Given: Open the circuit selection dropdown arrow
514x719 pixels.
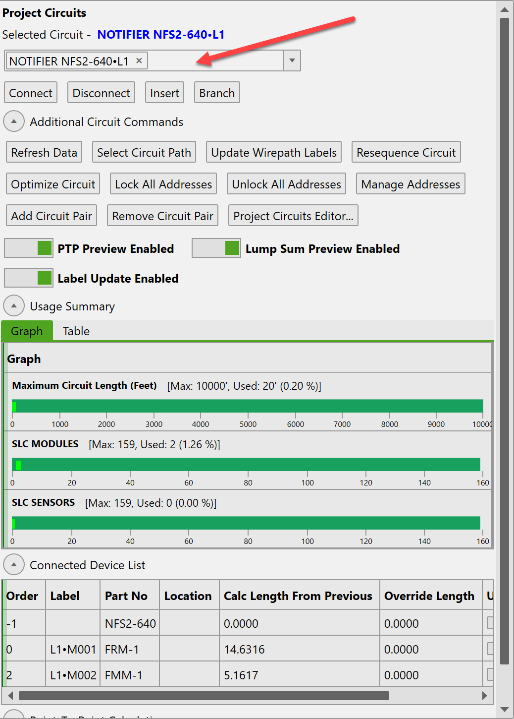Looking at the screenshot, I should 292,60.
